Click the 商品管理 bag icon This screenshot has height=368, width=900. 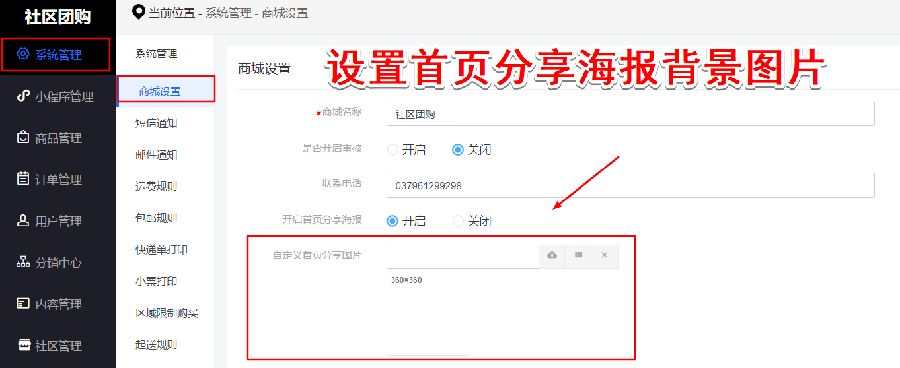tap(23, 137)
